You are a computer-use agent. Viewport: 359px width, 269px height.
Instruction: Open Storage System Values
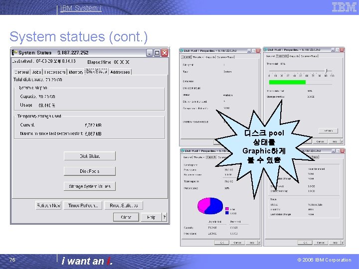click(90, 186)
